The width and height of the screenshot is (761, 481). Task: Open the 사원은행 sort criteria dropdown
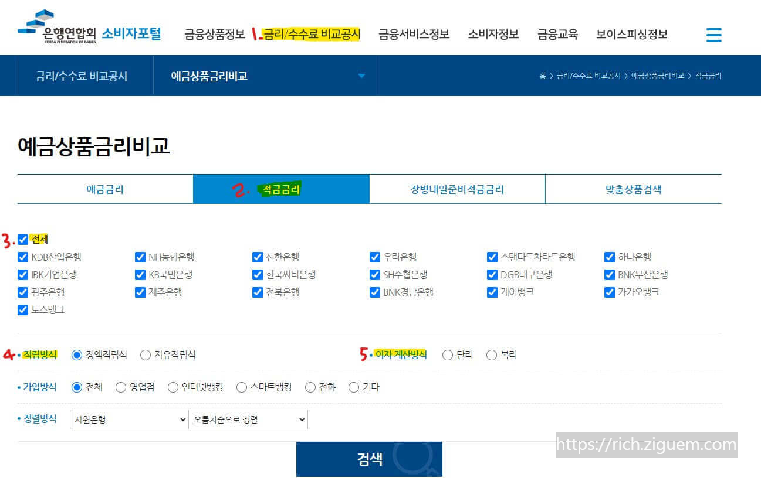point(129,419)
